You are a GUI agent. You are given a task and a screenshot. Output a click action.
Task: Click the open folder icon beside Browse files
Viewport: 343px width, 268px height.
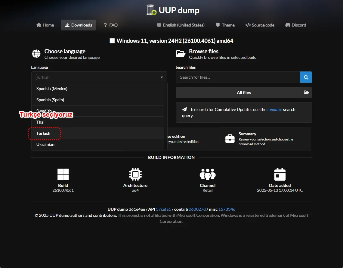(181, 54)
